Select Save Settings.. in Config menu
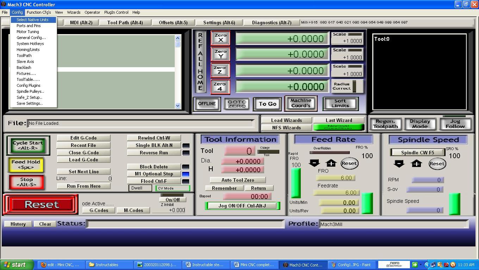This screenshot has height=270, width=479. click(33, 103)
